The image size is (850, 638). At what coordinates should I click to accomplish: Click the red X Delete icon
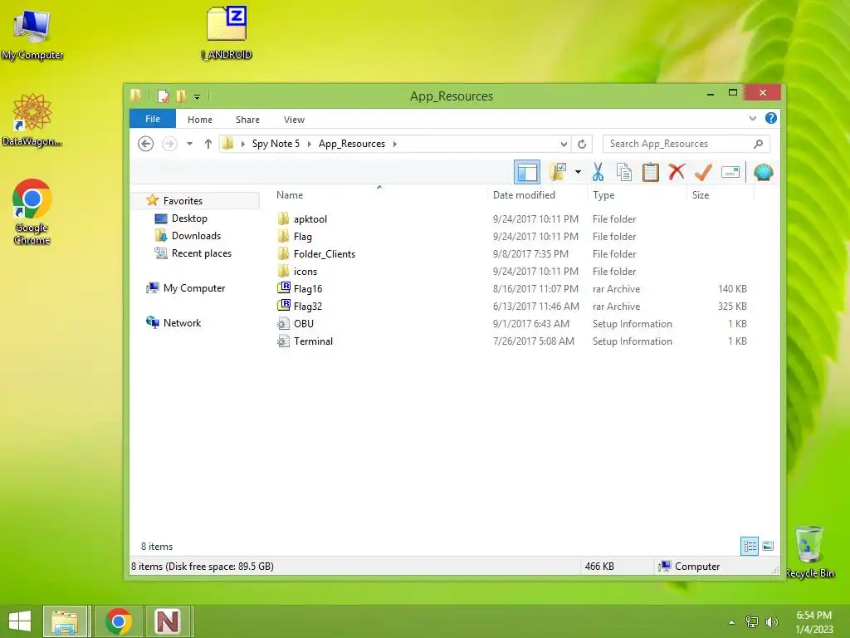(x=677, y=173)
